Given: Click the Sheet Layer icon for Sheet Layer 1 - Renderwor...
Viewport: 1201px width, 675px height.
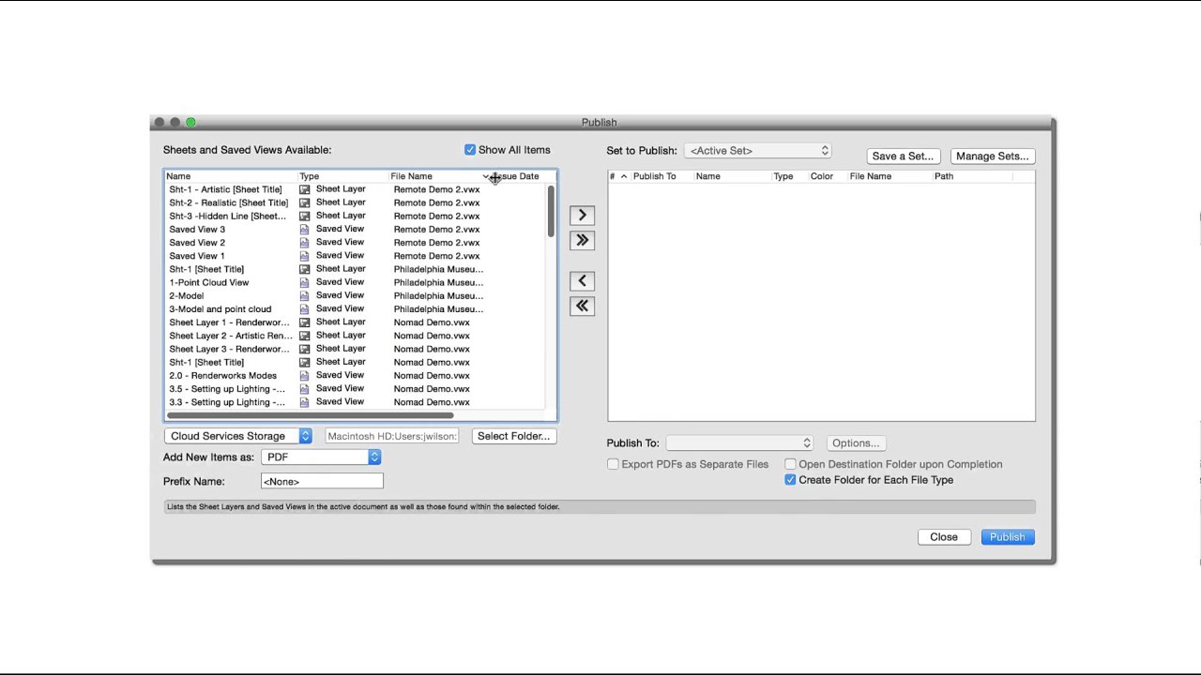Looking at the screenshot, I should coord(305,322).
